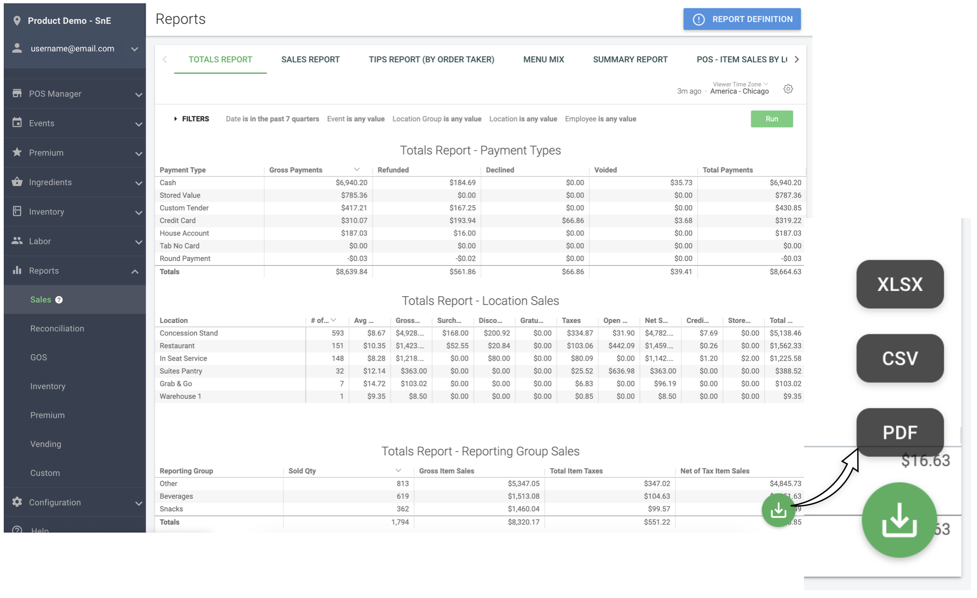Click the Net of Tax Item Sales header
Image resolution: width=977 pixels, height=598 pixels.
point(715,471)
